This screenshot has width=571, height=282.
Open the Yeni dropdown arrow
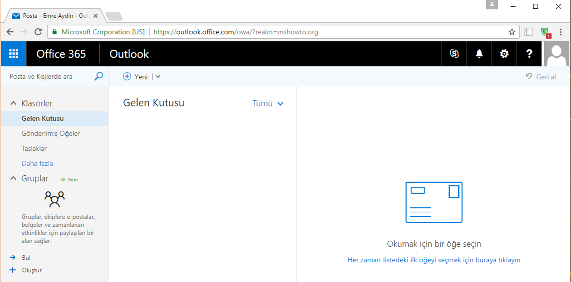click(x=158, y=77)
